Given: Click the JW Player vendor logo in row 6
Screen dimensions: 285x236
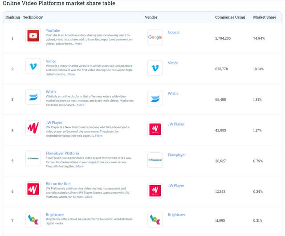Looking at the screenshot, I should click(x=155, y=191).
